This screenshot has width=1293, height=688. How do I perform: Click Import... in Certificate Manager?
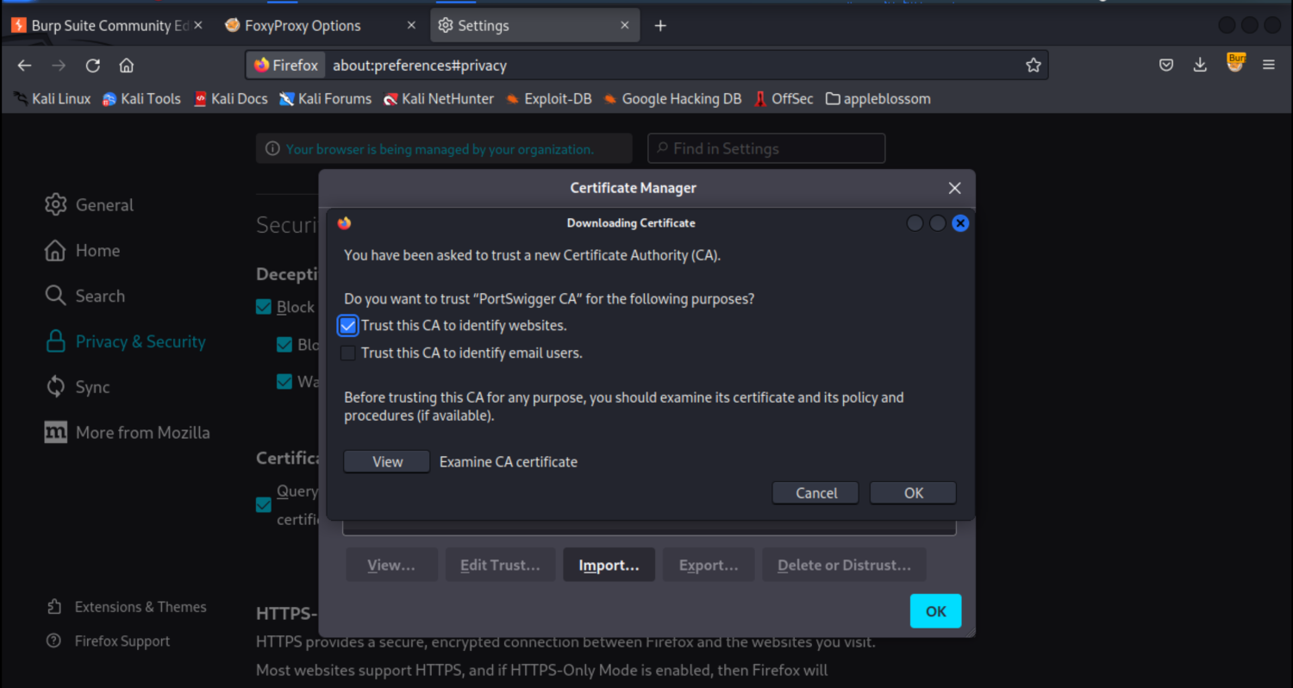coord(609,566)
